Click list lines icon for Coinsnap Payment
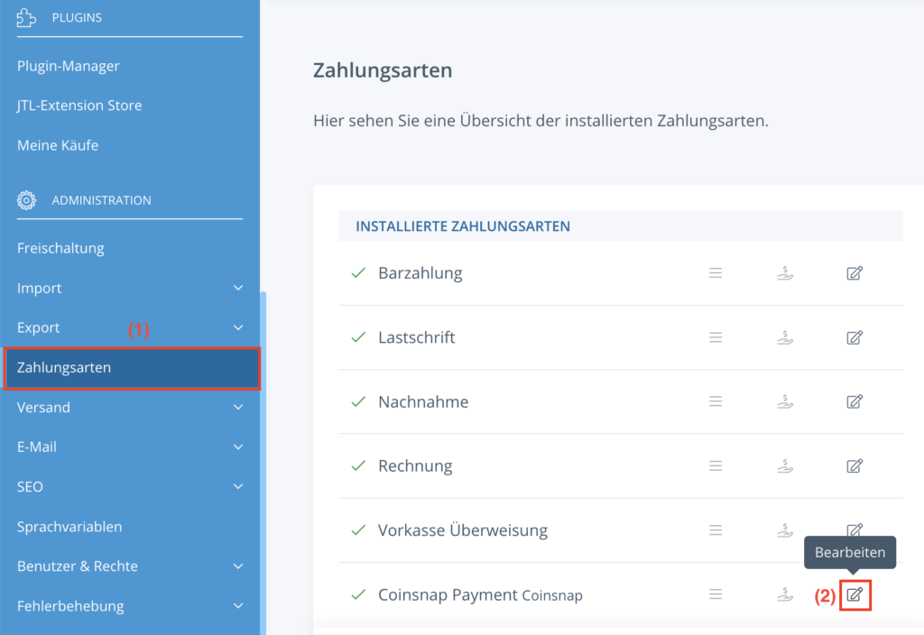 (716, 594)
